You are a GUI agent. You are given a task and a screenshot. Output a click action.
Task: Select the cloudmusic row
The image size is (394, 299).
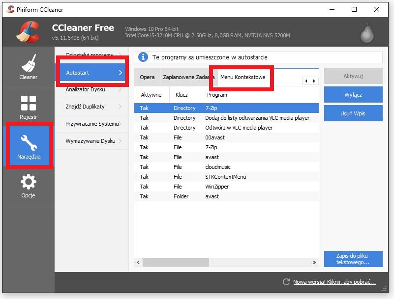pos(226,167)
